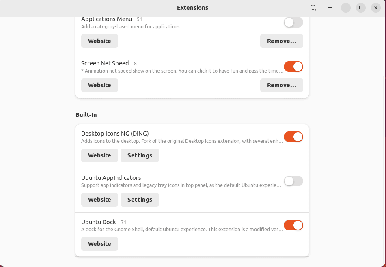Visit the Screen Net Speed website

pos(99,85)
